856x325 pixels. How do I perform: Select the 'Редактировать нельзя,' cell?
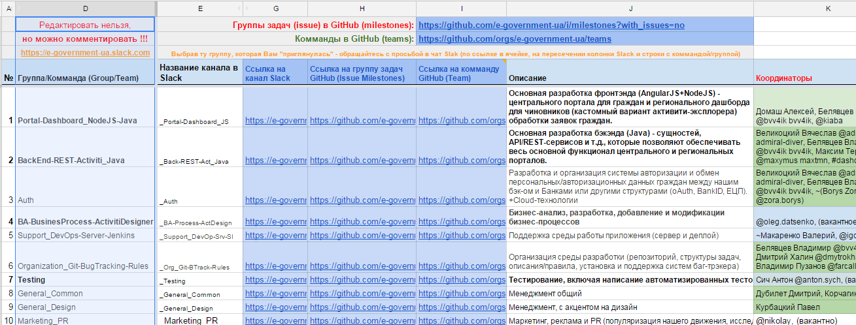pyautogui.click(x=85, y=25)
